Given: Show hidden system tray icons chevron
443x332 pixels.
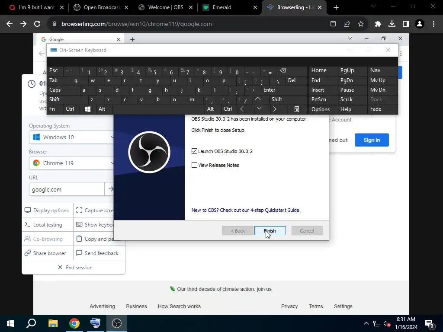Looking at the screenshot, I should pos(366,323).
